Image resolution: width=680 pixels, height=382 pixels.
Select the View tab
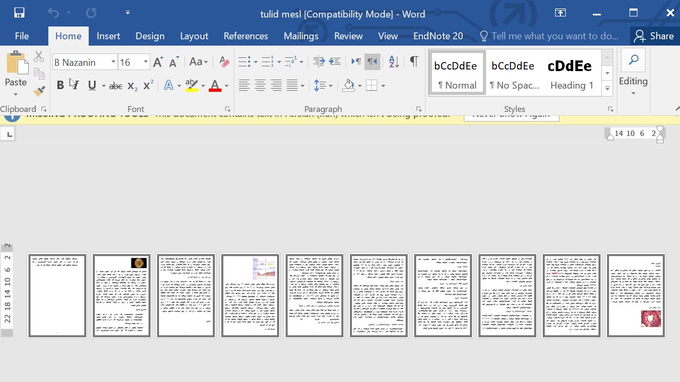[388, 36]
